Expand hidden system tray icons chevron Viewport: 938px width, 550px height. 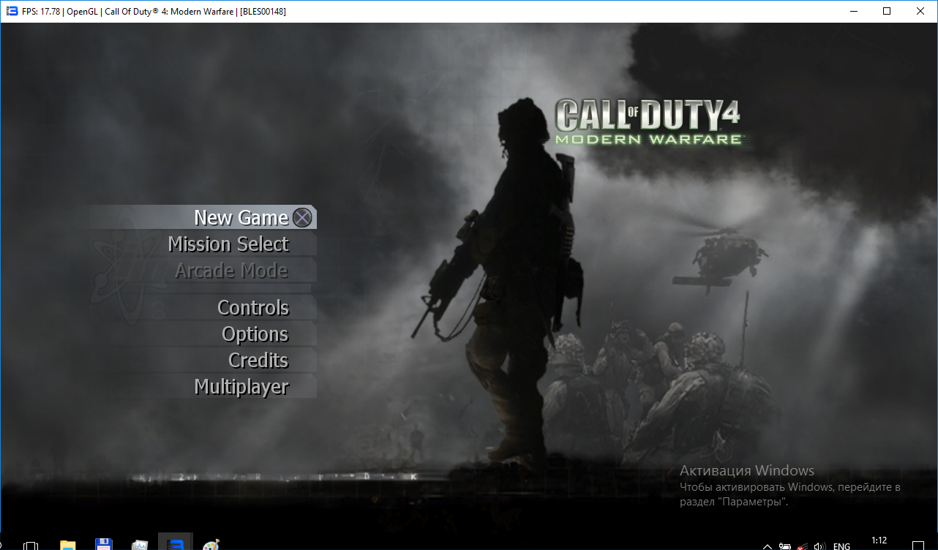click(768, 546)
